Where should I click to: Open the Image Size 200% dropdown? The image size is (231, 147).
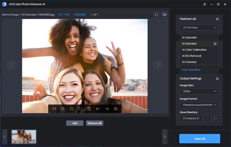pos(199,91)
